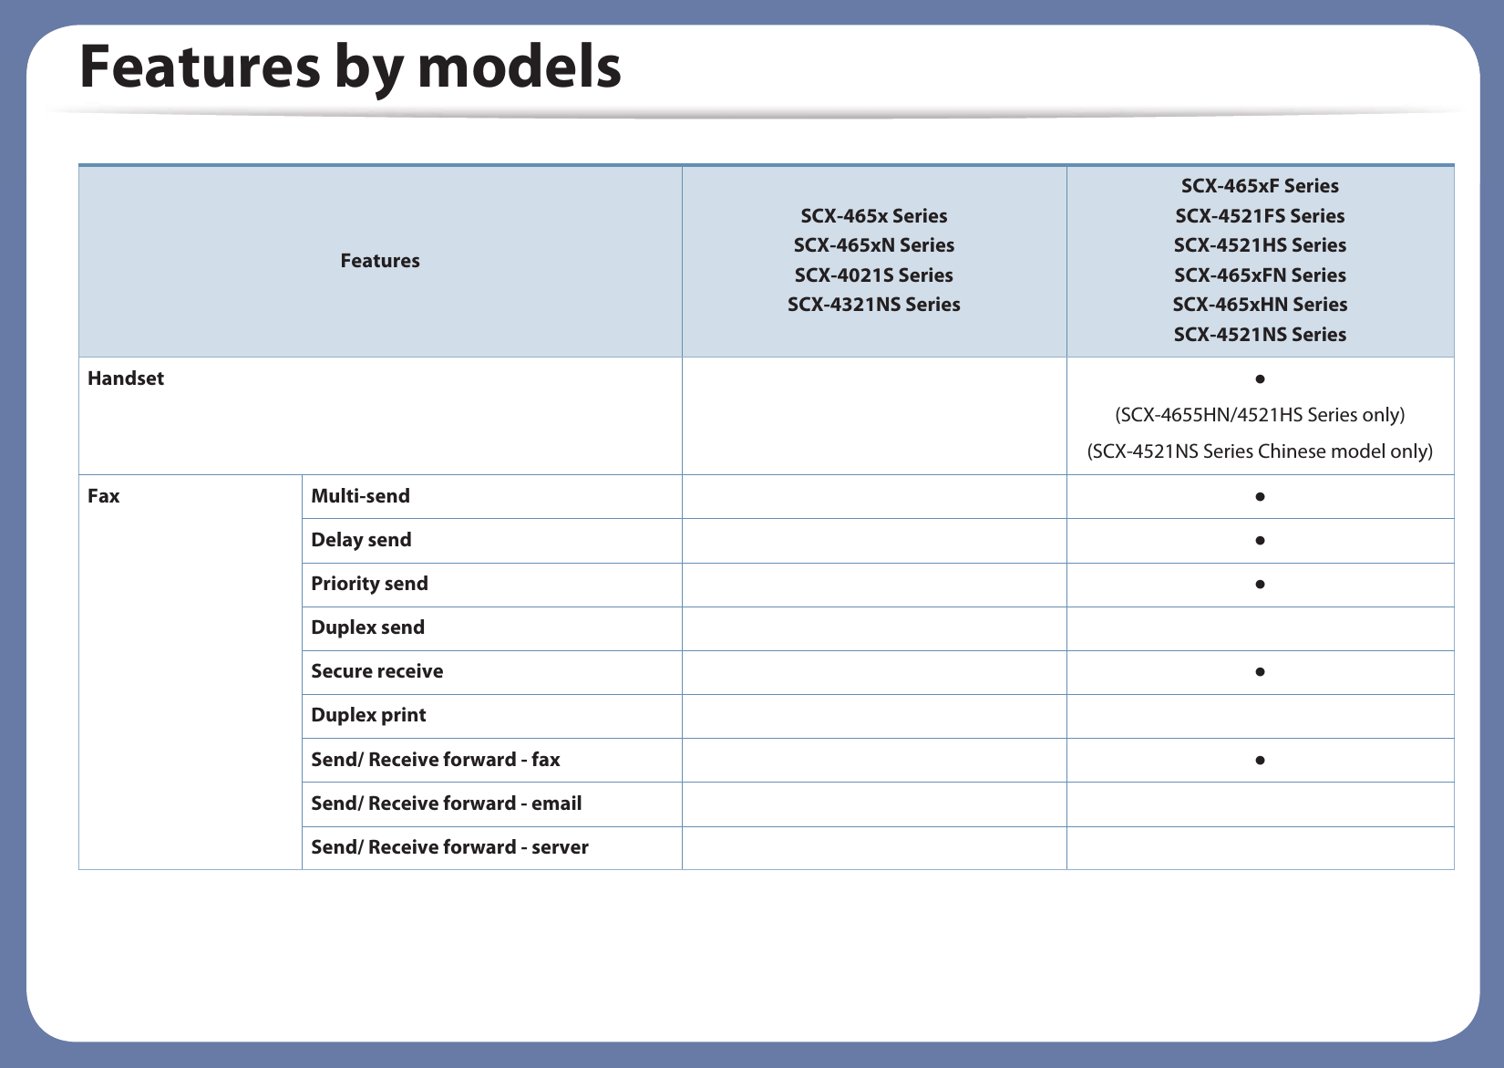1504x1068 pixels.
Task: Select the 'Handset' row label
Action: pyautogui.click(x=126, y=378)
